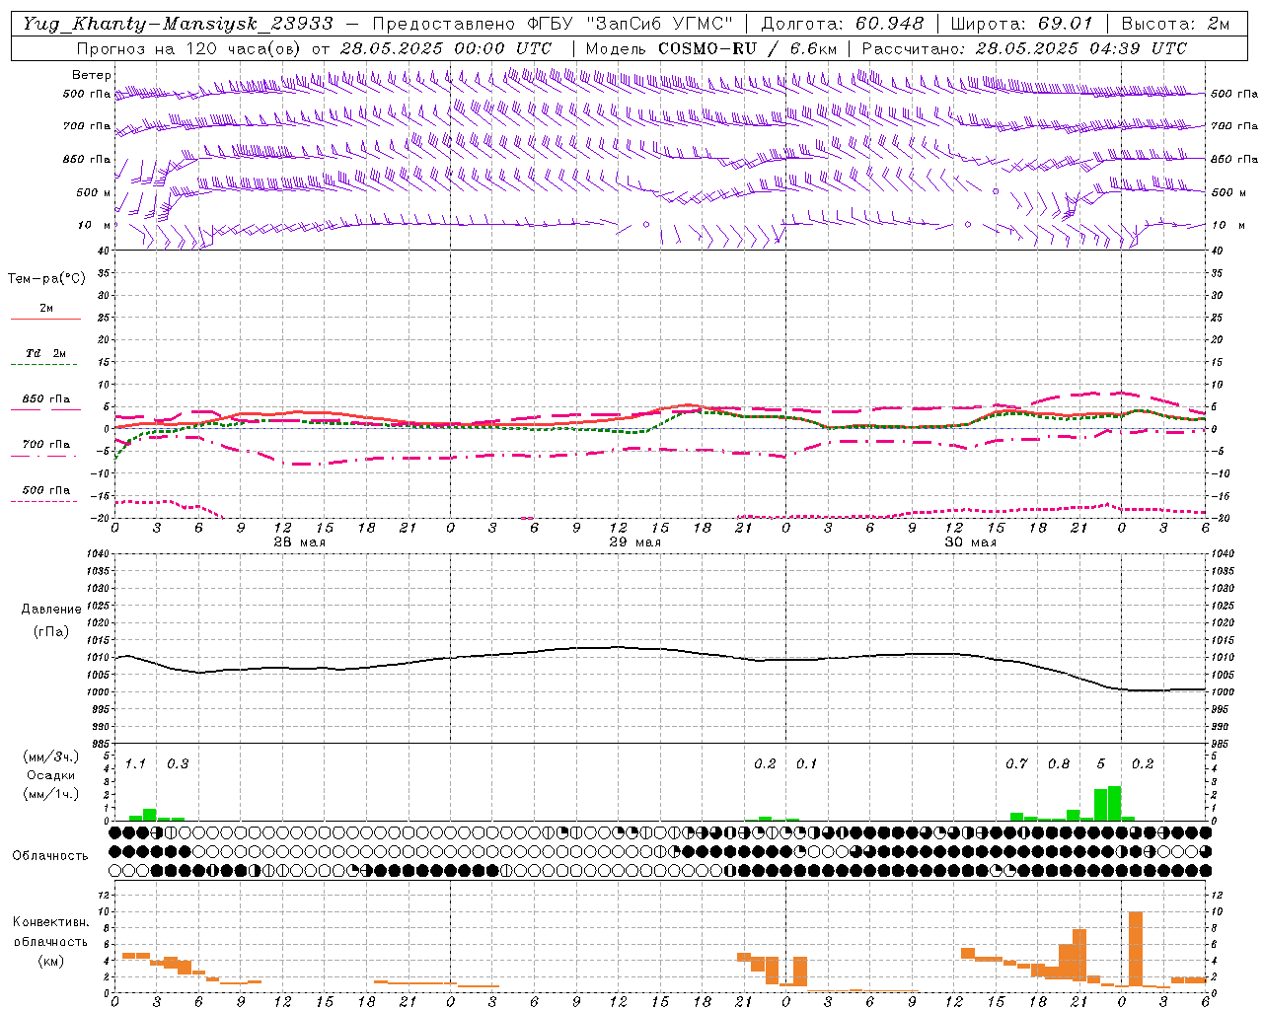Screen dimensions: 1263x1010
Task: Select the precipitation total '0.8'
Action: (x=1059, y=763)
